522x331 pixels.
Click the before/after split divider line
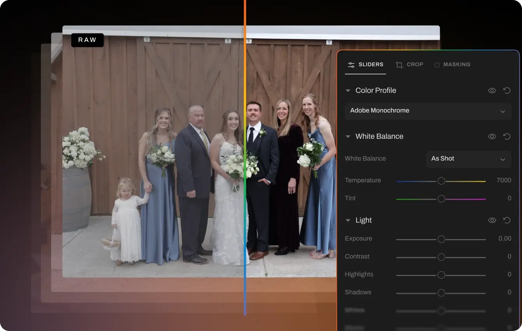(x=245, y=158)
